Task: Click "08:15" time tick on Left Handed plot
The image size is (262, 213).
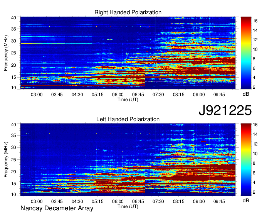Action: coord(179,201)
